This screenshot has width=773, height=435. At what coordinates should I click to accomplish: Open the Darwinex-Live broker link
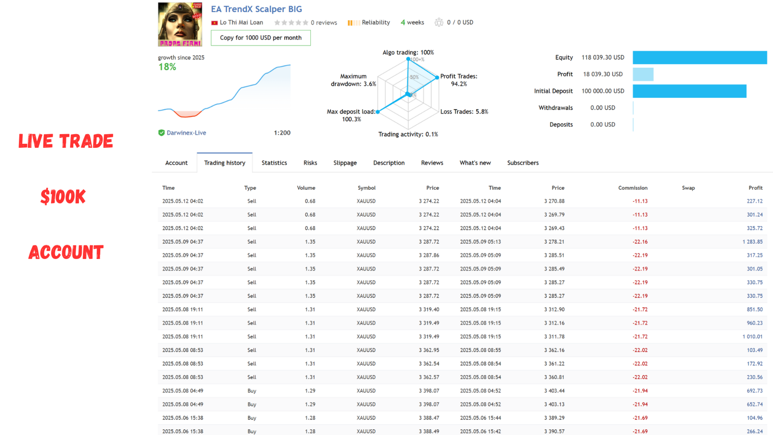[x=186, y=133]
